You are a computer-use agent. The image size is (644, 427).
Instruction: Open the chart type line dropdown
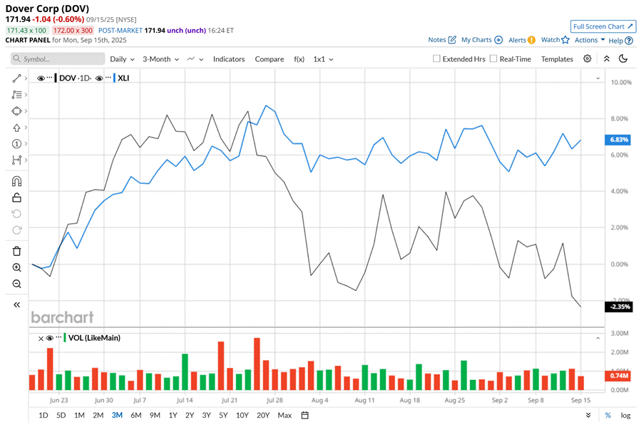click(x=195, y=59)
